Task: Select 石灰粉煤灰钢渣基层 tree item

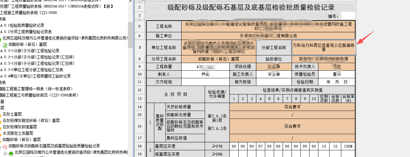Action: [x=20, y=127]
